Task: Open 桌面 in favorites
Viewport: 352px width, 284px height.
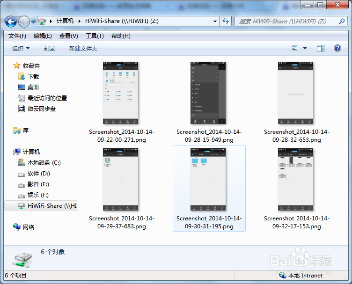Action: point(33,87)
